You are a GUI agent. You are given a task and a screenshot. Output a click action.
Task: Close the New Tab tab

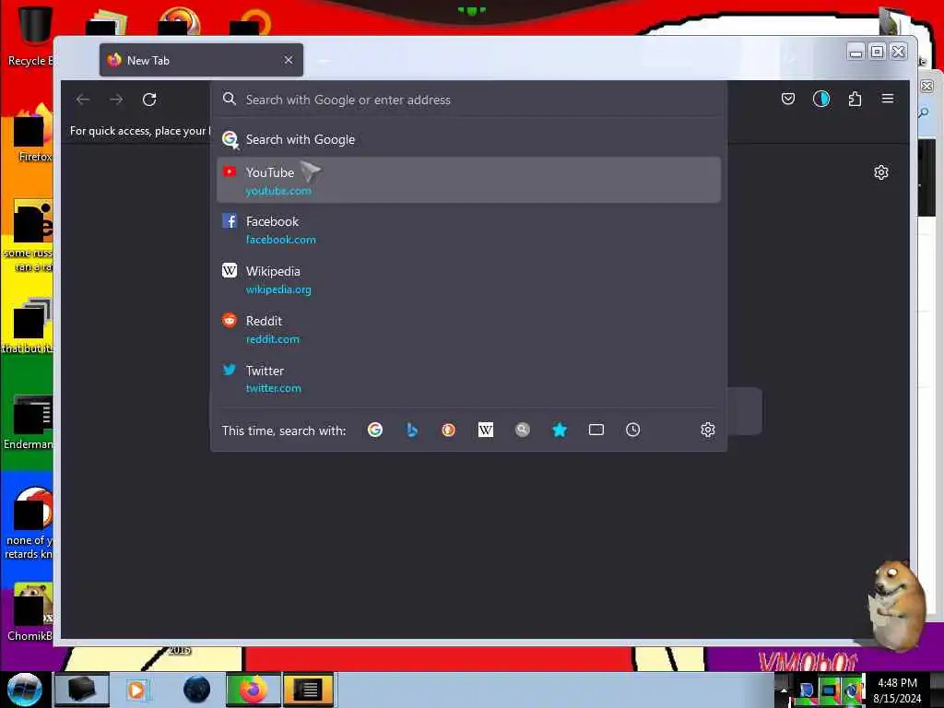click(289, 60)
